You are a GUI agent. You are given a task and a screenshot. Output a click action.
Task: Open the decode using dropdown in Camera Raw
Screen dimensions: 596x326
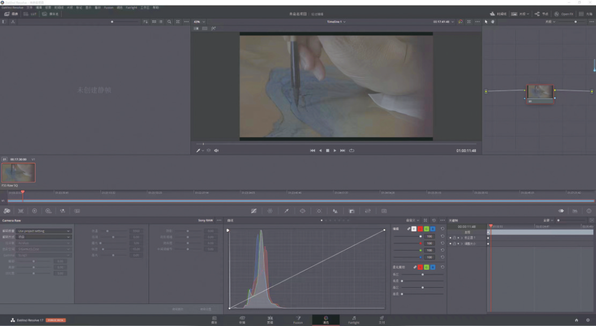[44, 237]
